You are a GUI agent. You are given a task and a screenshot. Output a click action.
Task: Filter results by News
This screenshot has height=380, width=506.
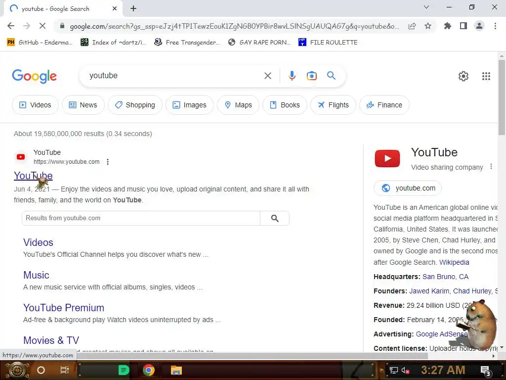[x=83, y=105]
